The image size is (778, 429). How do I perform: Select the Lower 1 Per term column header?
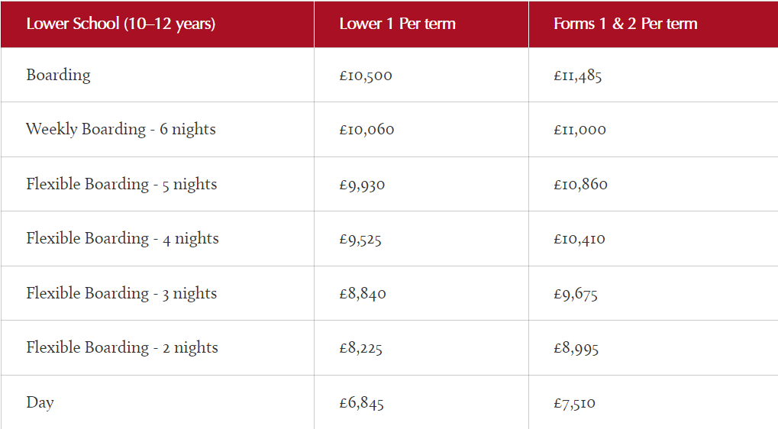pos(398,24)
